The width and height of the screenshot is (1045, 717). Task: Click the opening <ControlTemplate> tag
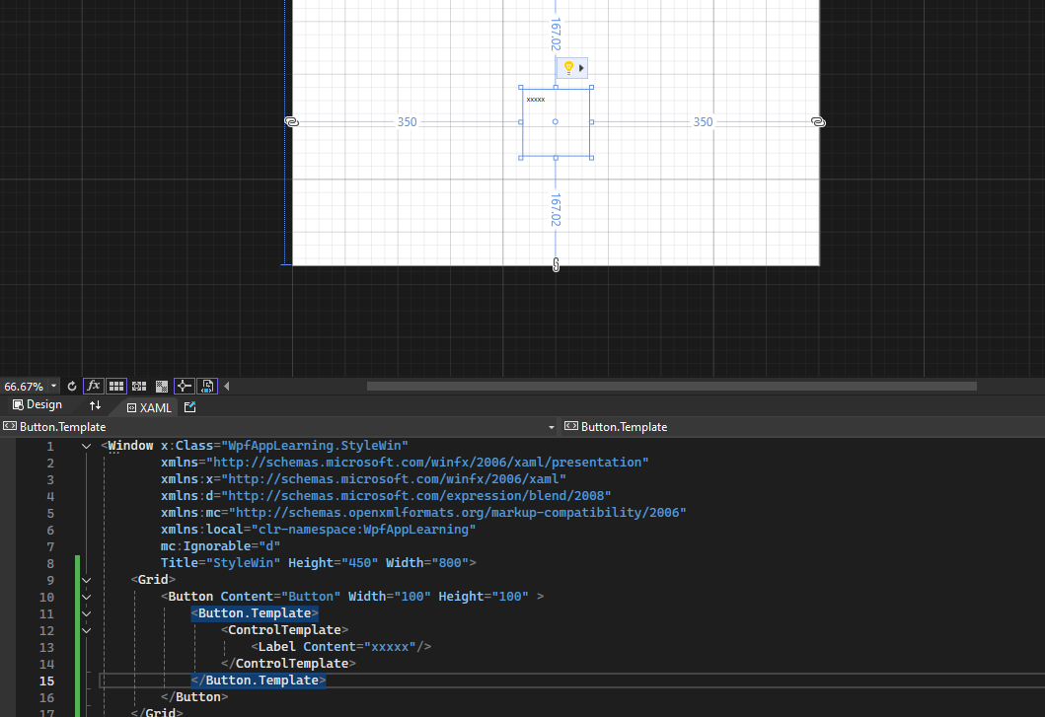[284, 629]
